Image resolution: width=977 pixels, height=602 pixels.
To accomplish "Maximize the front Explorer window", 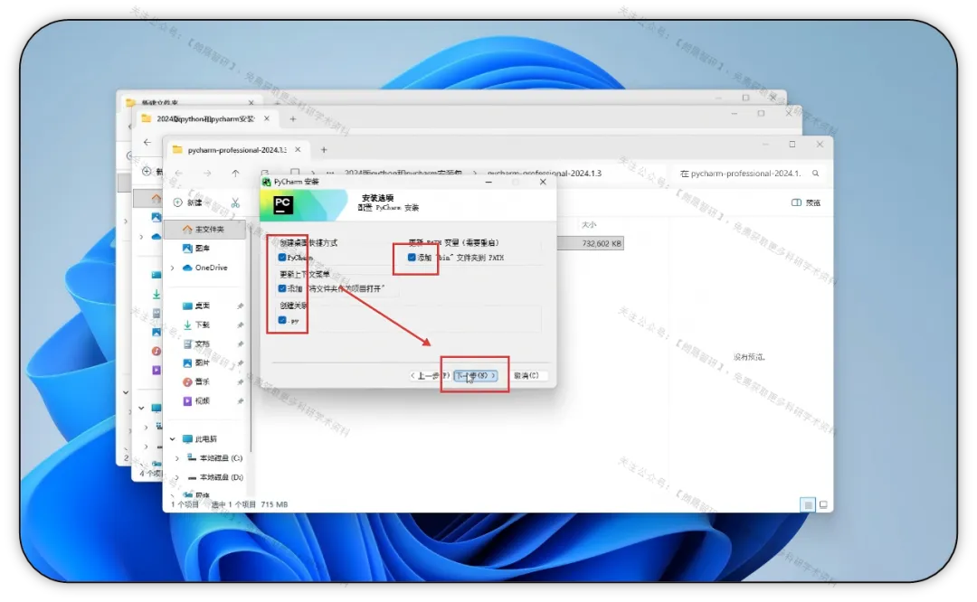I will click(792, 145).
